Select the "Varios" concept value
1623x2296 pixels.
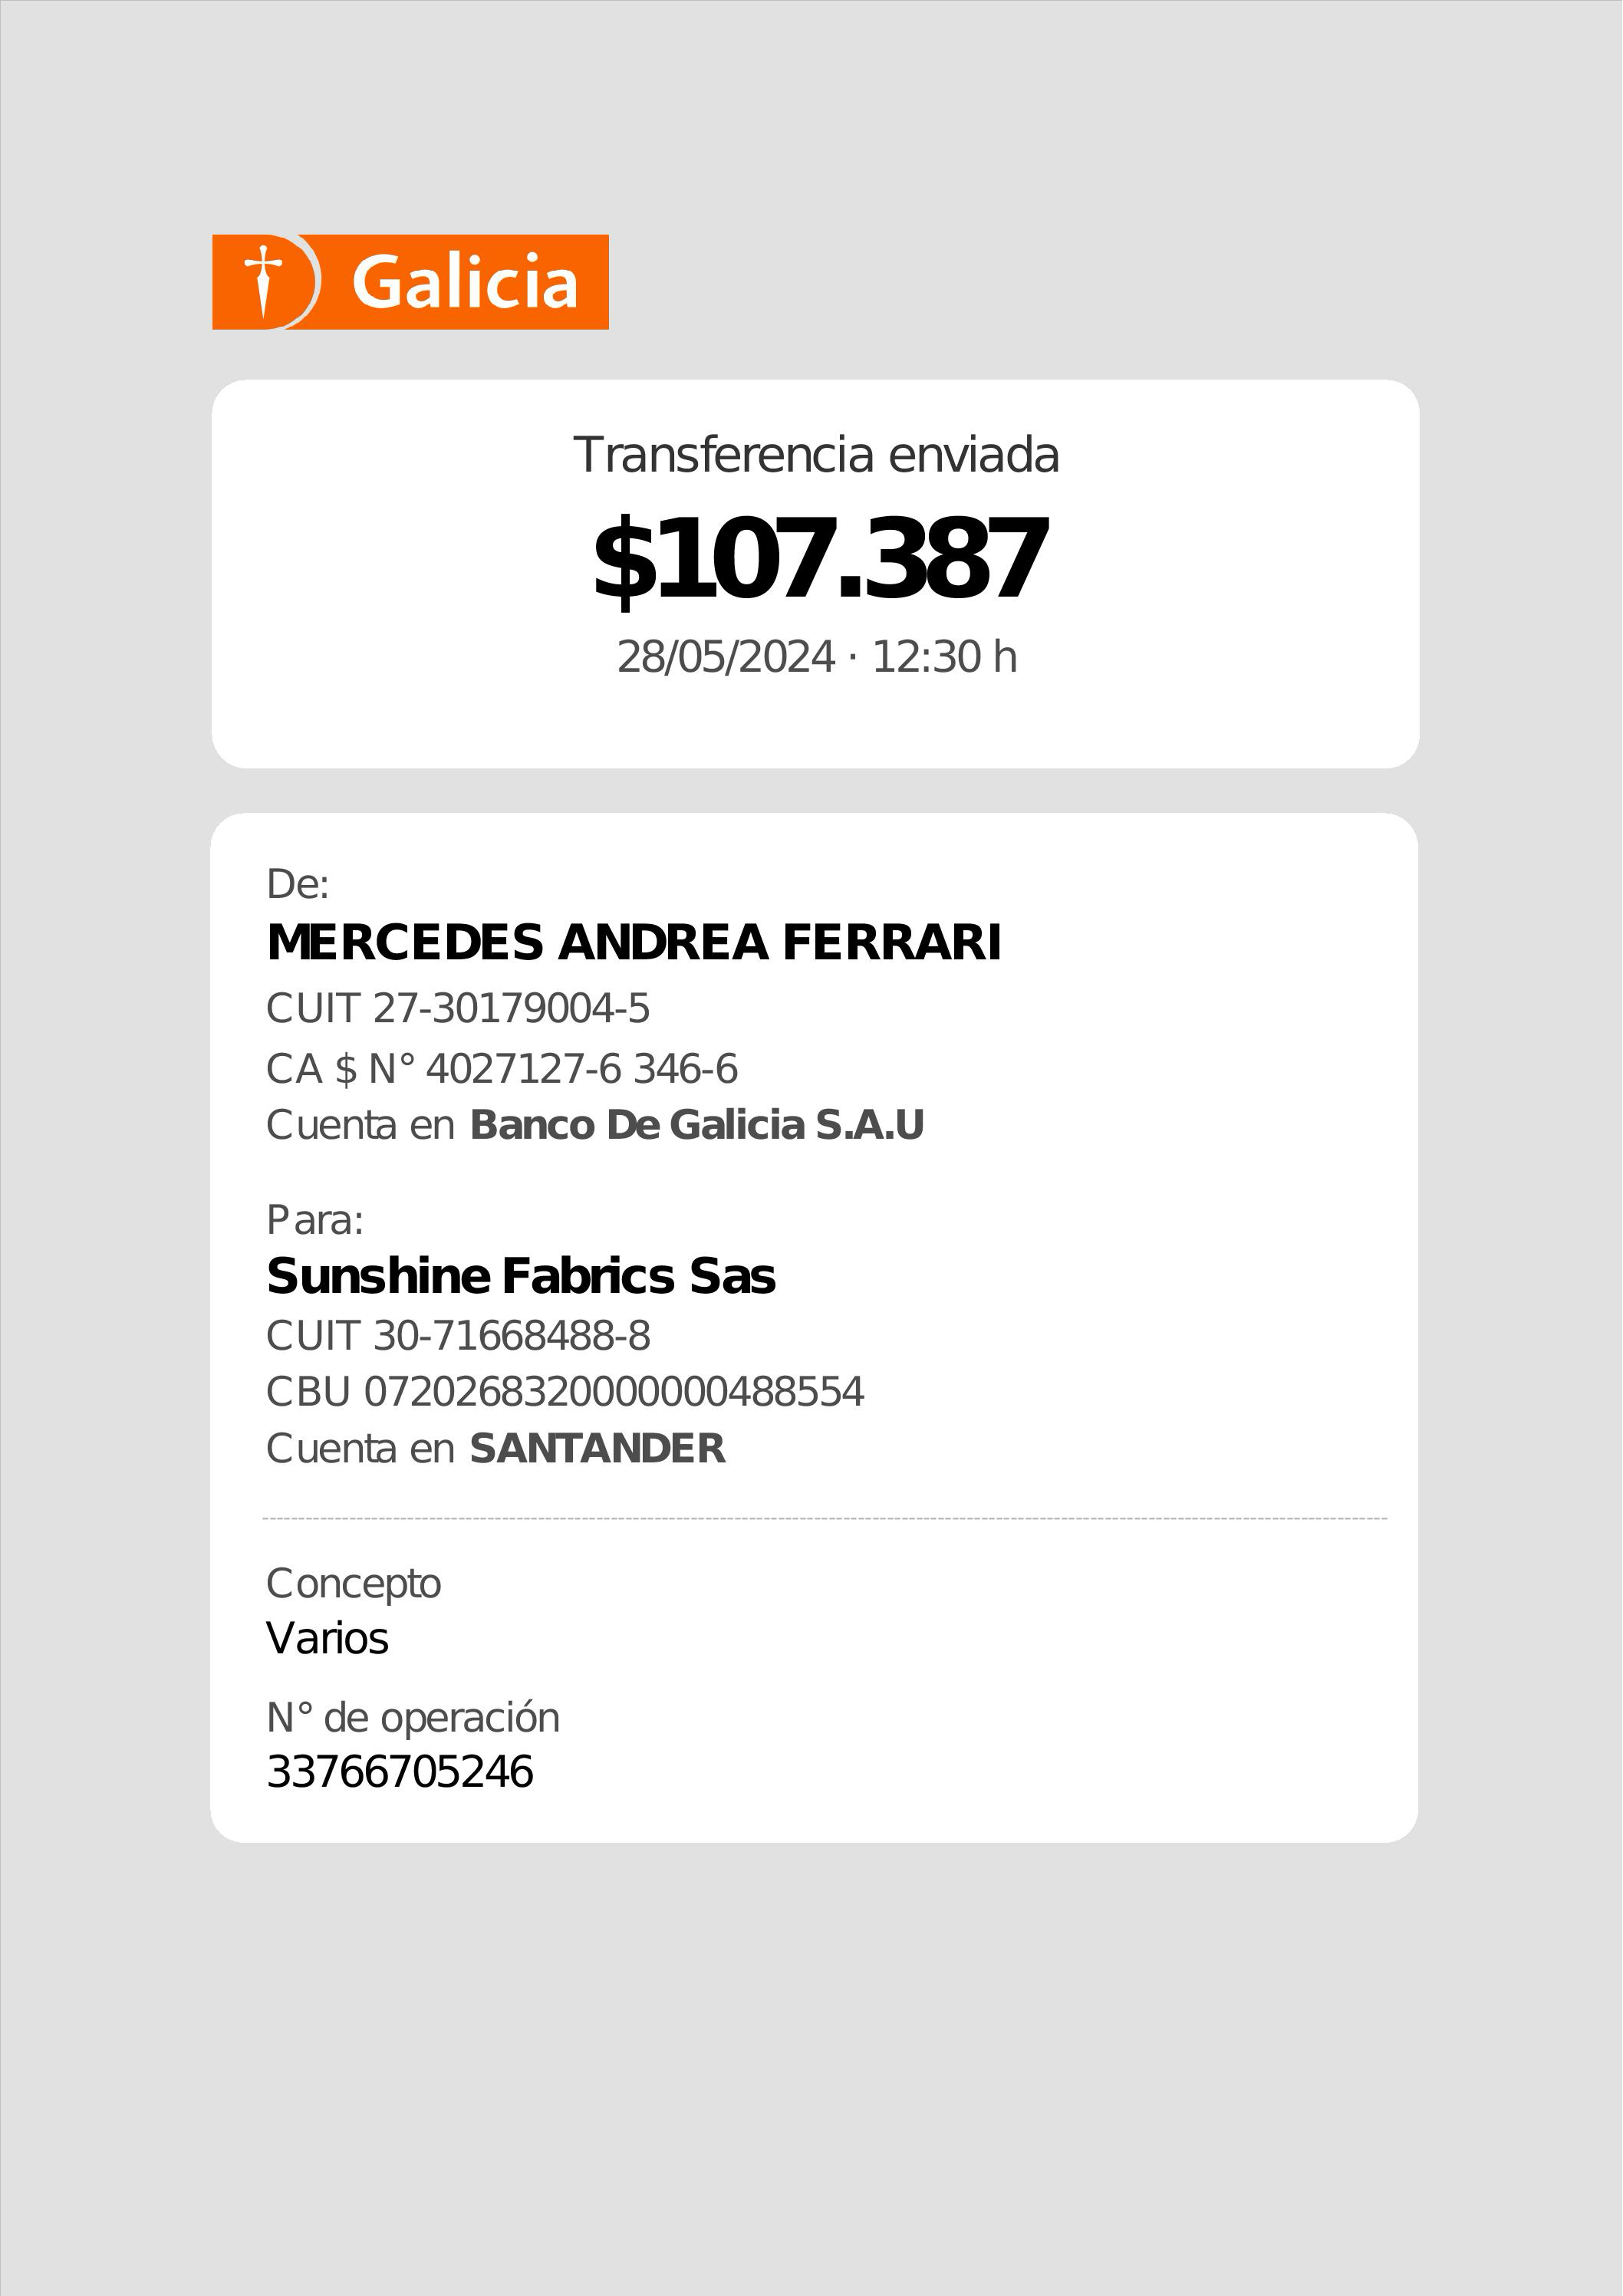327,1638
